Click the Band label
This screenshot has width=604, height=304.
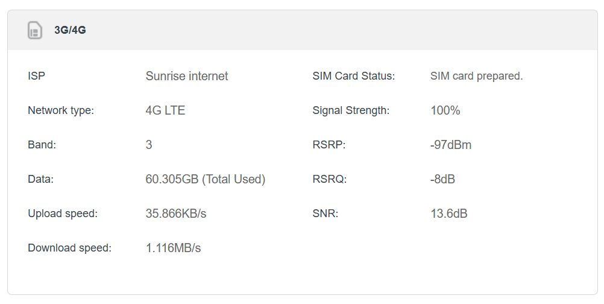pos(42,145)
